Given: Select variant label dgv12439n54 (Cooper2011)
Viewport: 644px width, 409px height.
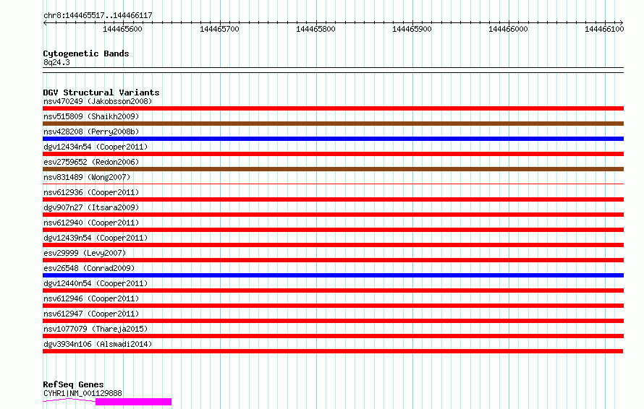Looking at the screenshot, I should (96, 238).
